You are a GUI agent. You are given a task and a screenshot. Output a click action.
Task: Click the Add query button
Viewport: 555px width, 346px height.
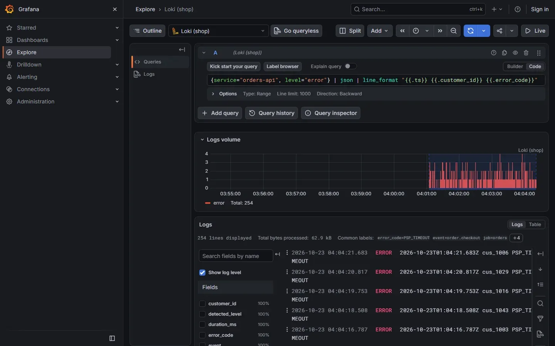pyautogui.click(x=220, y=113)
